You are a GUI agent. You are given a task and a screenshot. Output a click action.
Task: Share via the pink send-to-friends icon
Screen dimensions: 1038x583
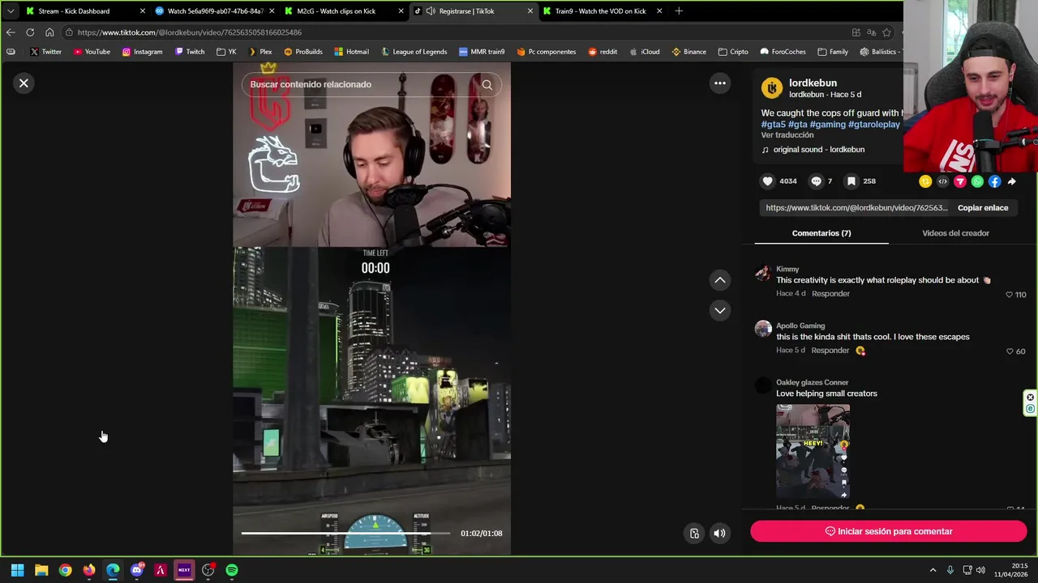(960, 181)
